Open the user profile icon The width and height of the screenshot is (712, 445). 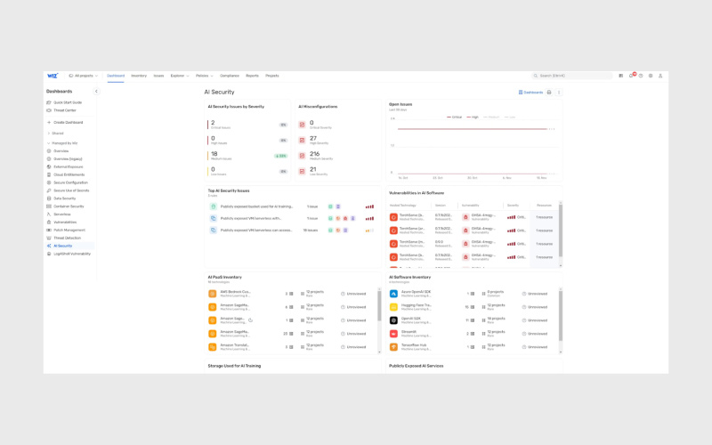pos(660,76)
